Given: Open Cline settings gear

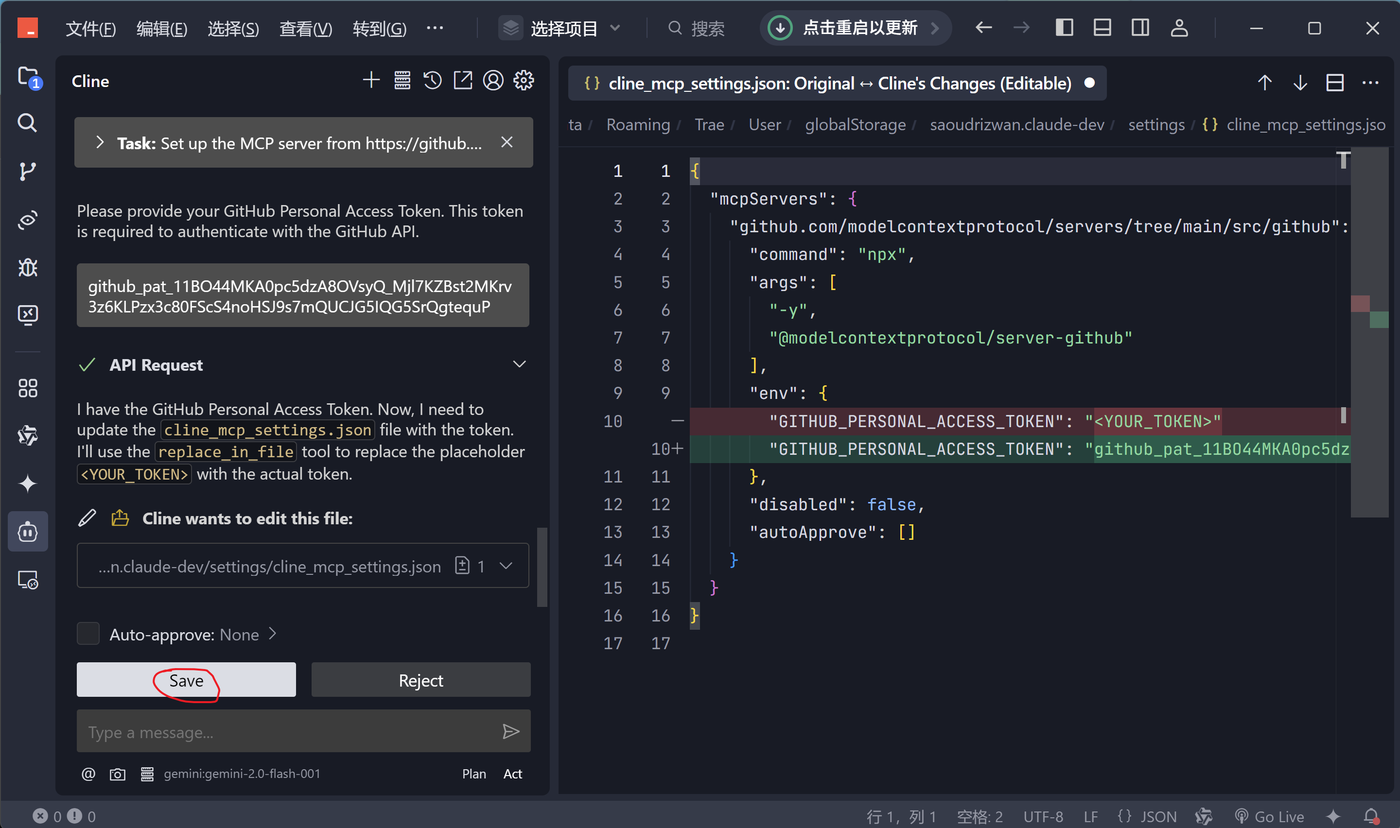Looking at the screenshot, I should pos(524,81).
